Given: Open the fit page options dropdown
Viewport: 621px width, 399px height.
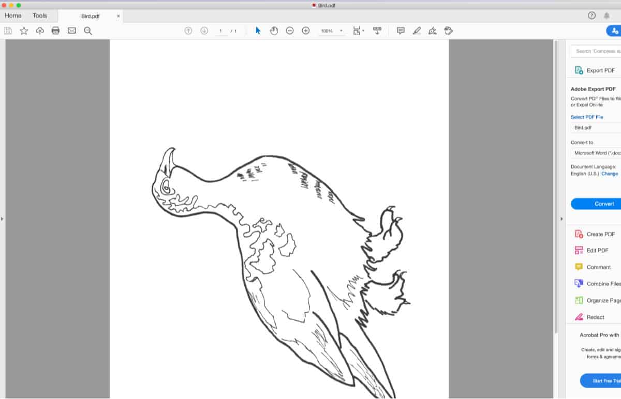Looking at the screenshot, I should 359,31.
